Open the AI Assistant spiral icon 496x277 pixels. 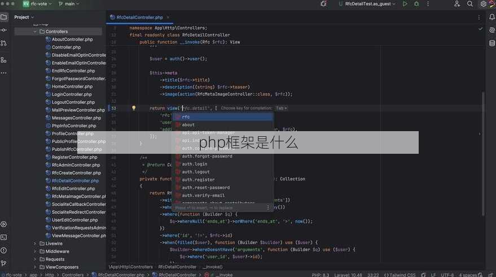click(x=492, y=30)
